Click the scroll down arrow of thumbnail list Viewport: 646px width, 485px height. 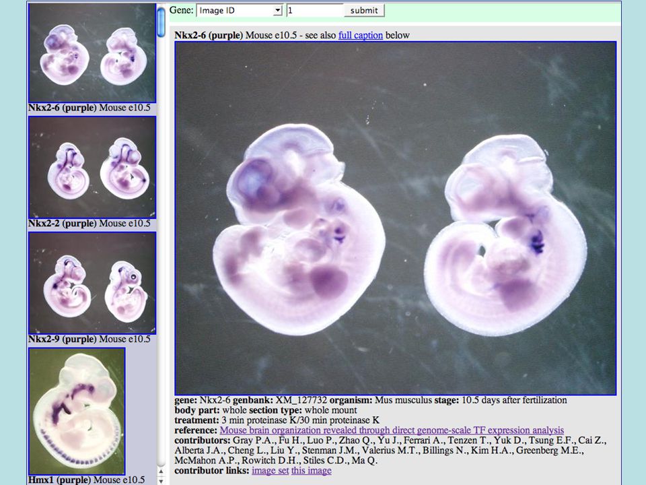click(x=161, y=480)
